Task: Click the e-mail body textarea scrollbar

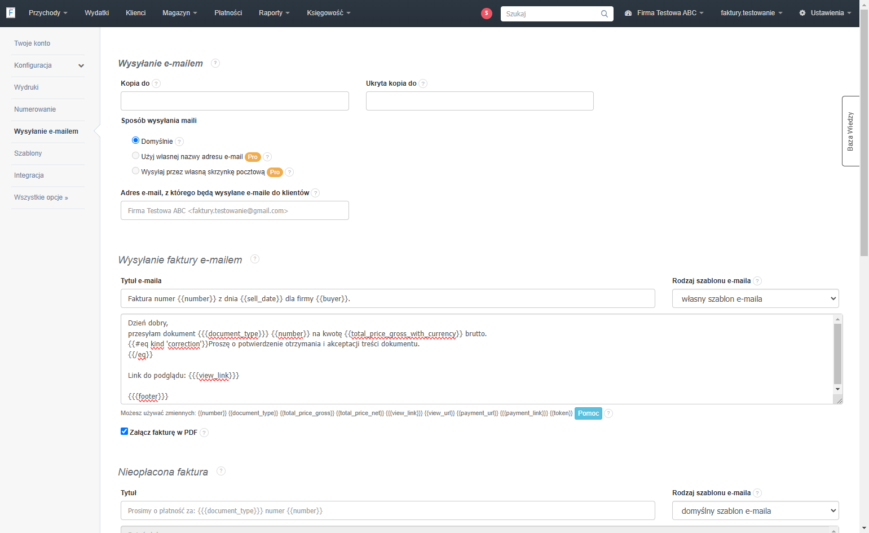Action: [837, 354]
